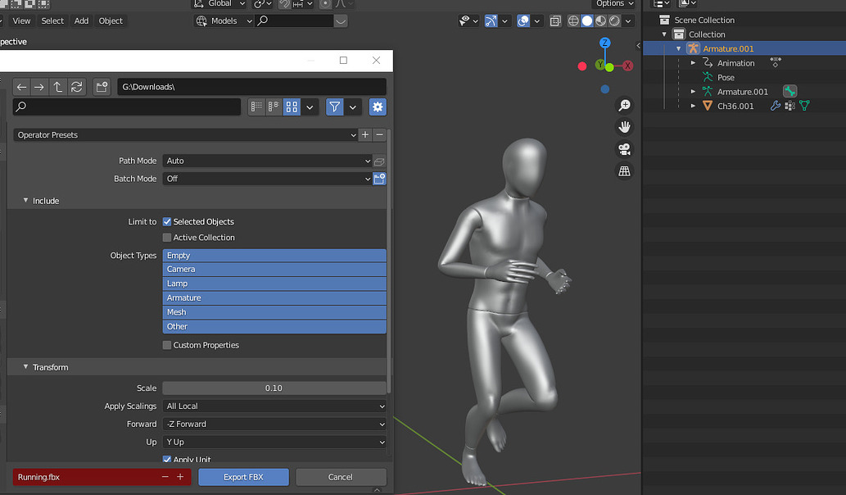Toggle the export options gear panel
This screenshot has width=846, height=495.
pos(378,107)
